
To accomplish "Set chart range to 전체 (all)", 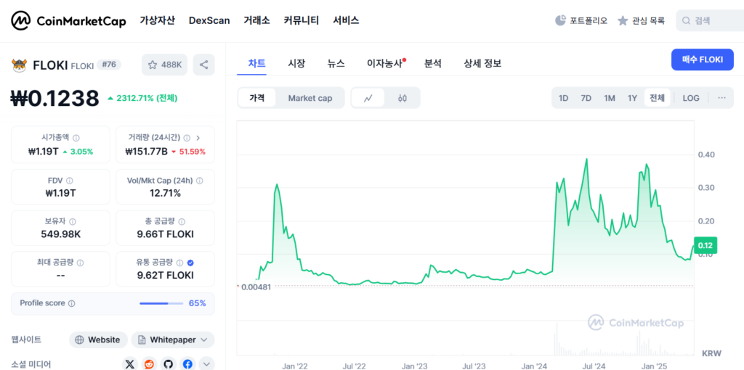I will click(657, 98).
